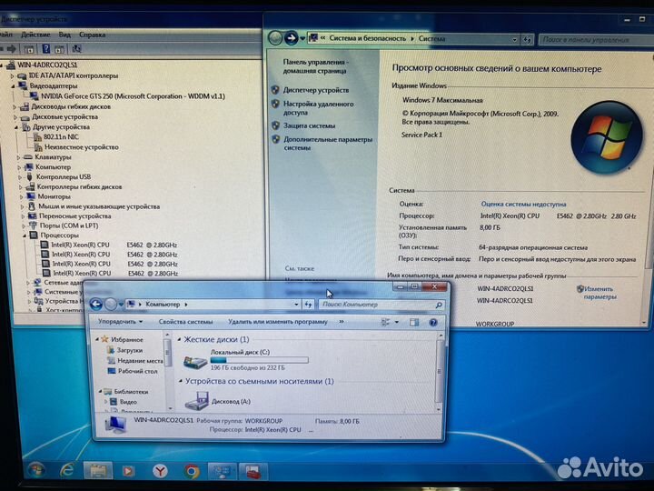
Task: Click the refresh button in Computer address bar
Action: point(308,305)
